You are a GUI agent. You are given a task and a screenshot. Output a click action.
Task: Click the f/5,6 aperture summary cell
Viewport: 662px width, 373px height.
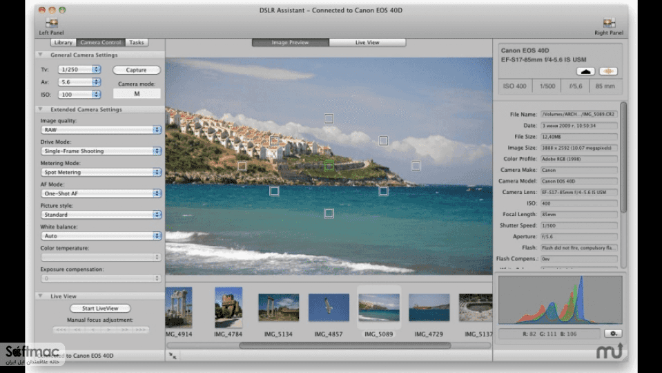point(576,86)
